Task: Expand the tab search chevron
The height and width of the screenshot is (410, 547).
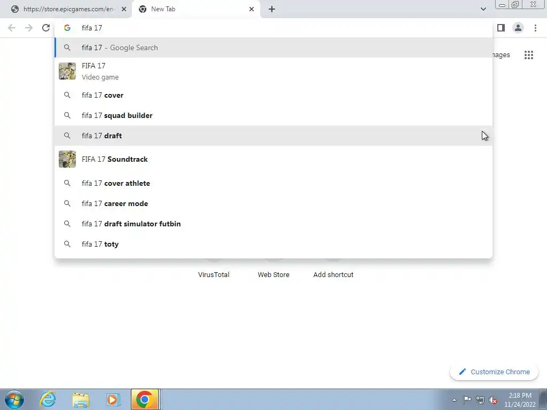Action: (483, 9)
